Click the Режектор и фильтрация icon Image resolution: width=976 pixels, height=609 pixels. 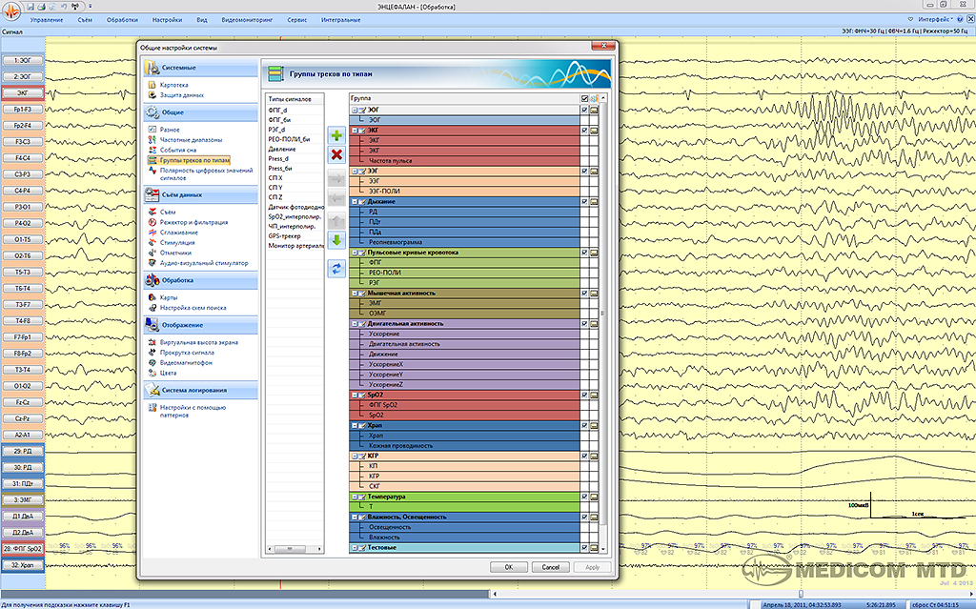[x=152, y=222]
